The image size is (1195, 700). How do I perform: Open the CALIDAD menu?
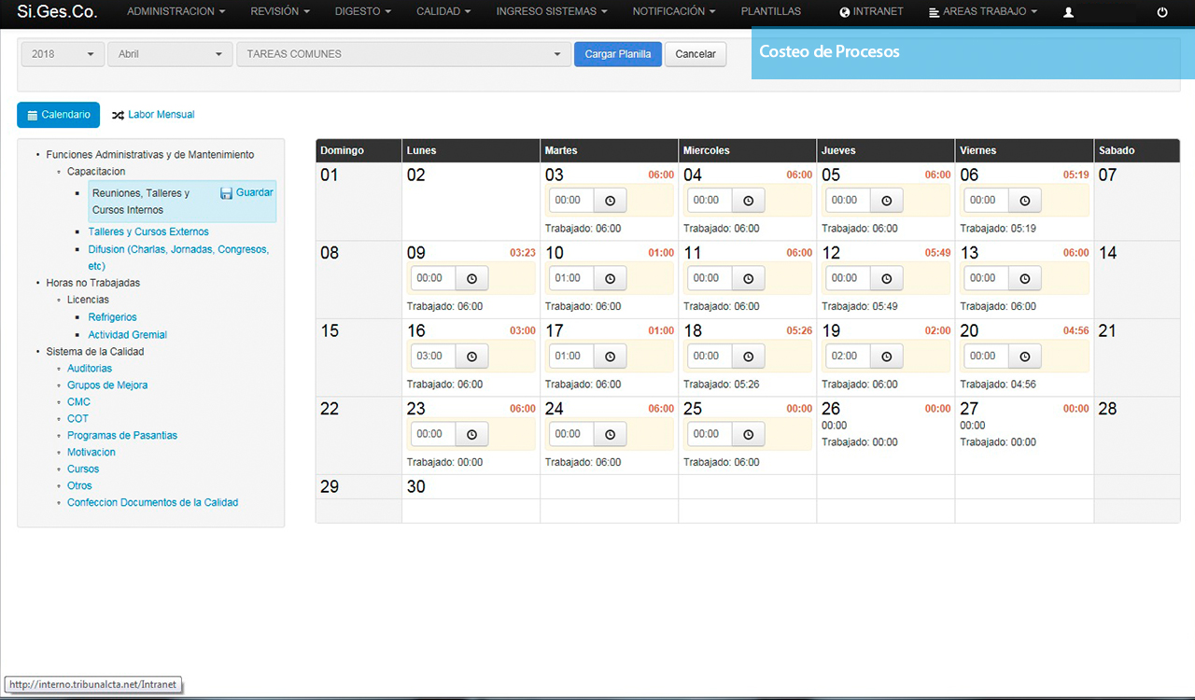[443, 12]
